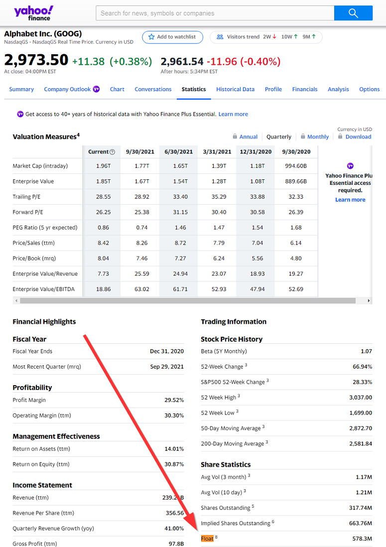Click the 52 Week High value 3,037.00
The height and width of the screenshot is (547, 386).
coord(361,398)
